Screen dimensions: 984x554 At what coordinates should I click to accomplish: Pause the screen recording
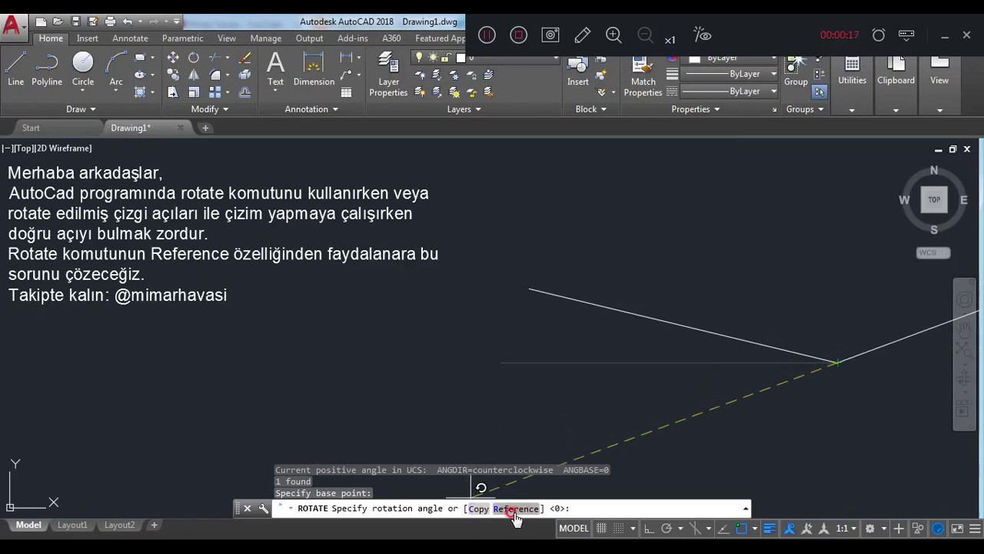pos(487,35)
